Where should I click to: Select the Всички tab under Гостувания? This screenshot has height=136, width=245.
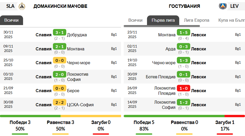[135, 20]
